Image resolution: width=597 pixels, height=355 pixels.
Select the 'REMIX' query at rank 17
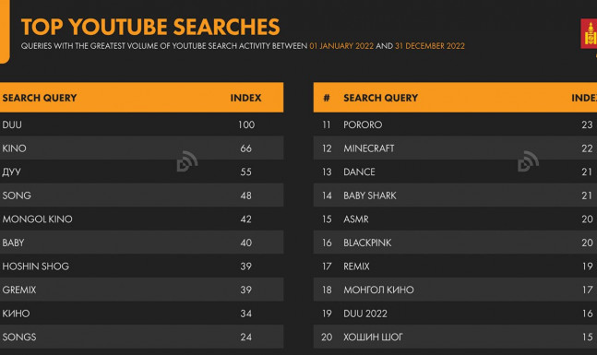coord(356,266)
